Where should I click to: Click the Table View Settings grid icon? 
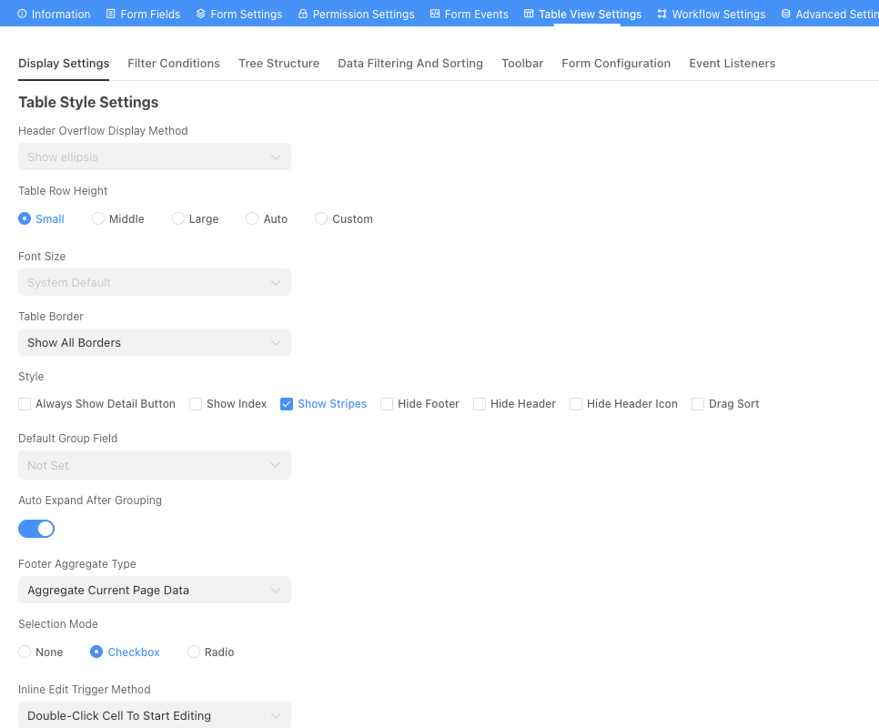coord(528,14)
